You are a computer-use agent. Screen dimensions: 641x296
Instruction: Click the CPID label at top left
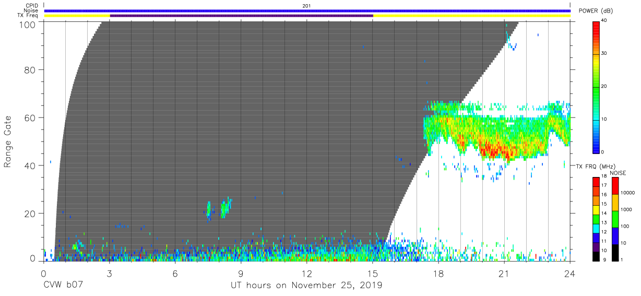coord(32,6)
